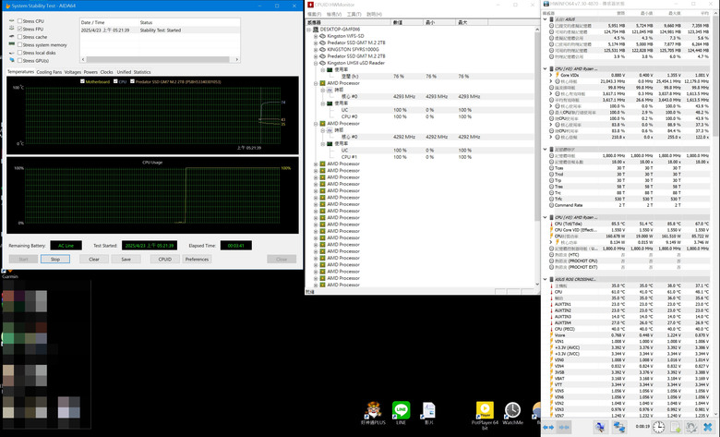
Task: Tick the Stress system memory box
Action: pyautogui.click(x=19, y=44)
